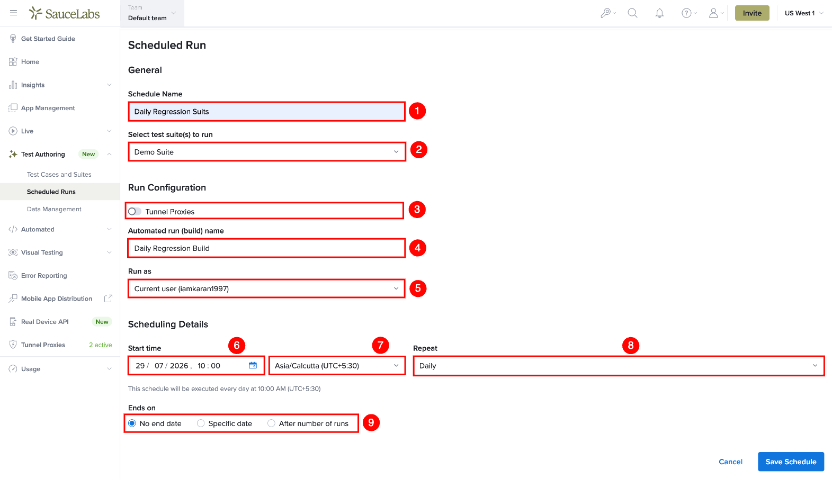Select the No end date option
Image resolution: width=832 pixels, height=479 pixels.
[132, 423]
